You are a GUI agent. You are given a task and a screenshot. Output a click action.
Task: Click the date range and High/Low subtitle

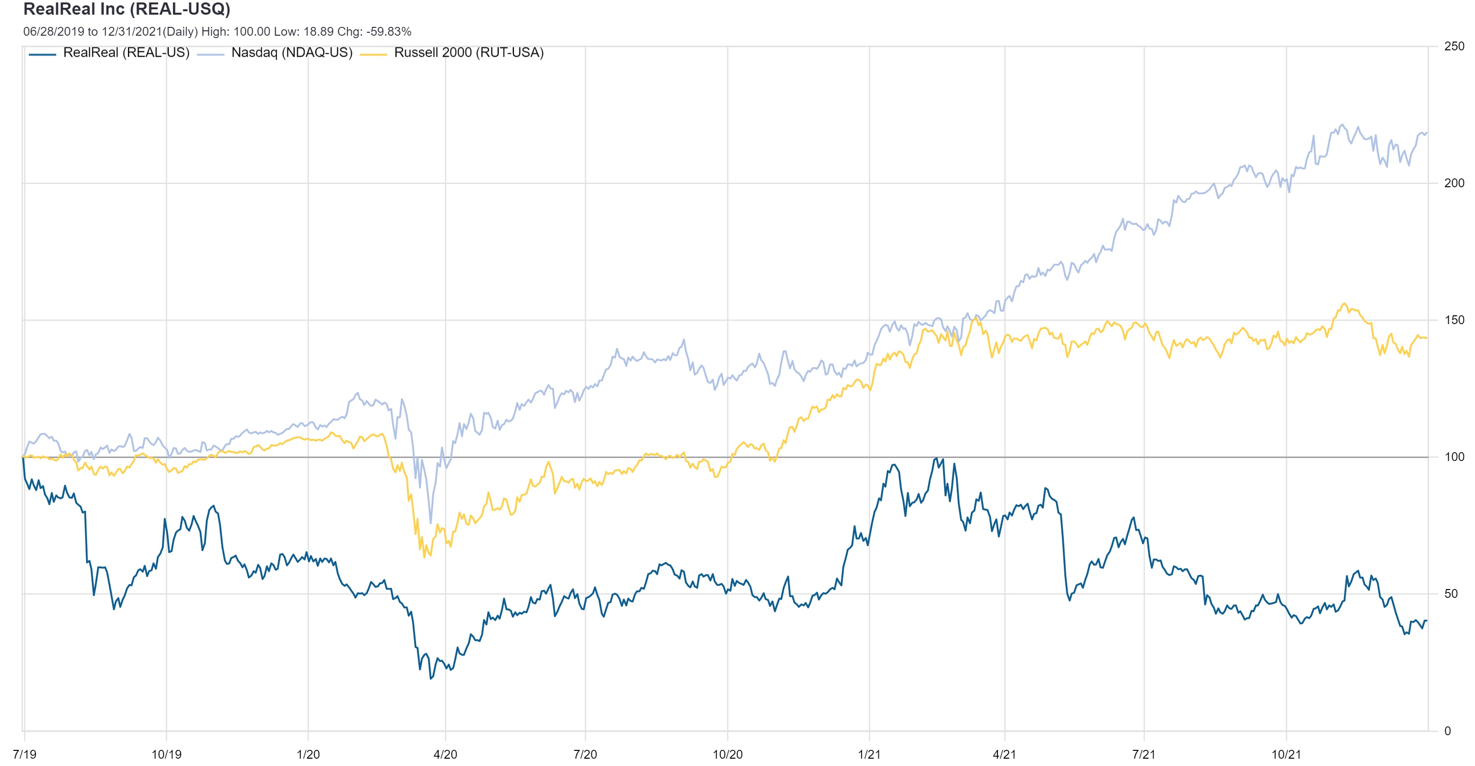[x=217, y=31]
